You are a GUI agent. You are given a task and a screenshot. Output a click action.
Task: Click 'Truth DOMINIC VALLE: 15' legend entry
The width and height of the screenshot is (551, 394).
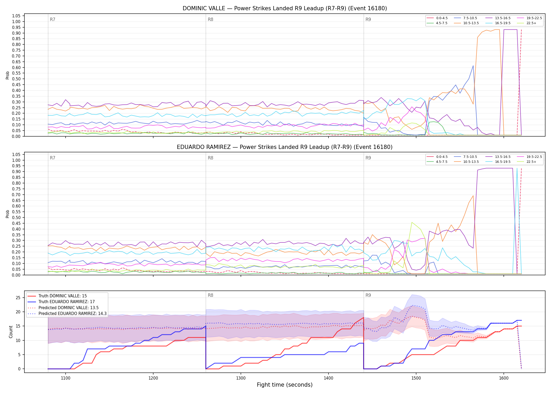pos(57,296)
